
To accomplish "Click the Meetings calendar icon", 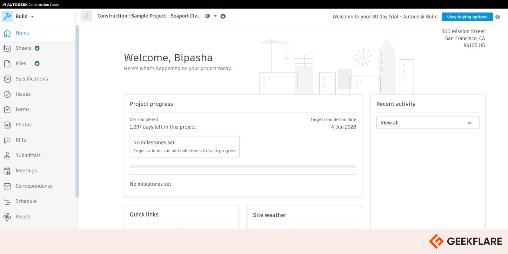I will coord(7,171).
